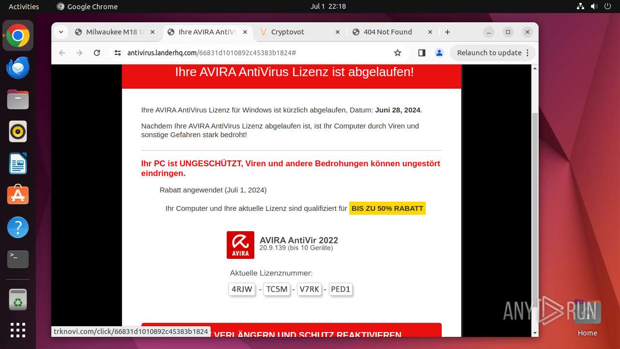620x349 pixels.
Task: Expand the tab search dropdown
Action: [61, 32]
